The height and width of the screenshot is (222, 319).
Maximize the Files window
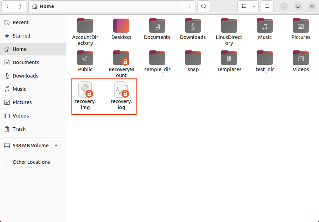pyautogui.click(x=298, y=7)
